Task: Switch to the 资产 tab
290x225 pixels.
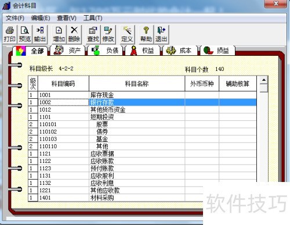Action: 68,51
